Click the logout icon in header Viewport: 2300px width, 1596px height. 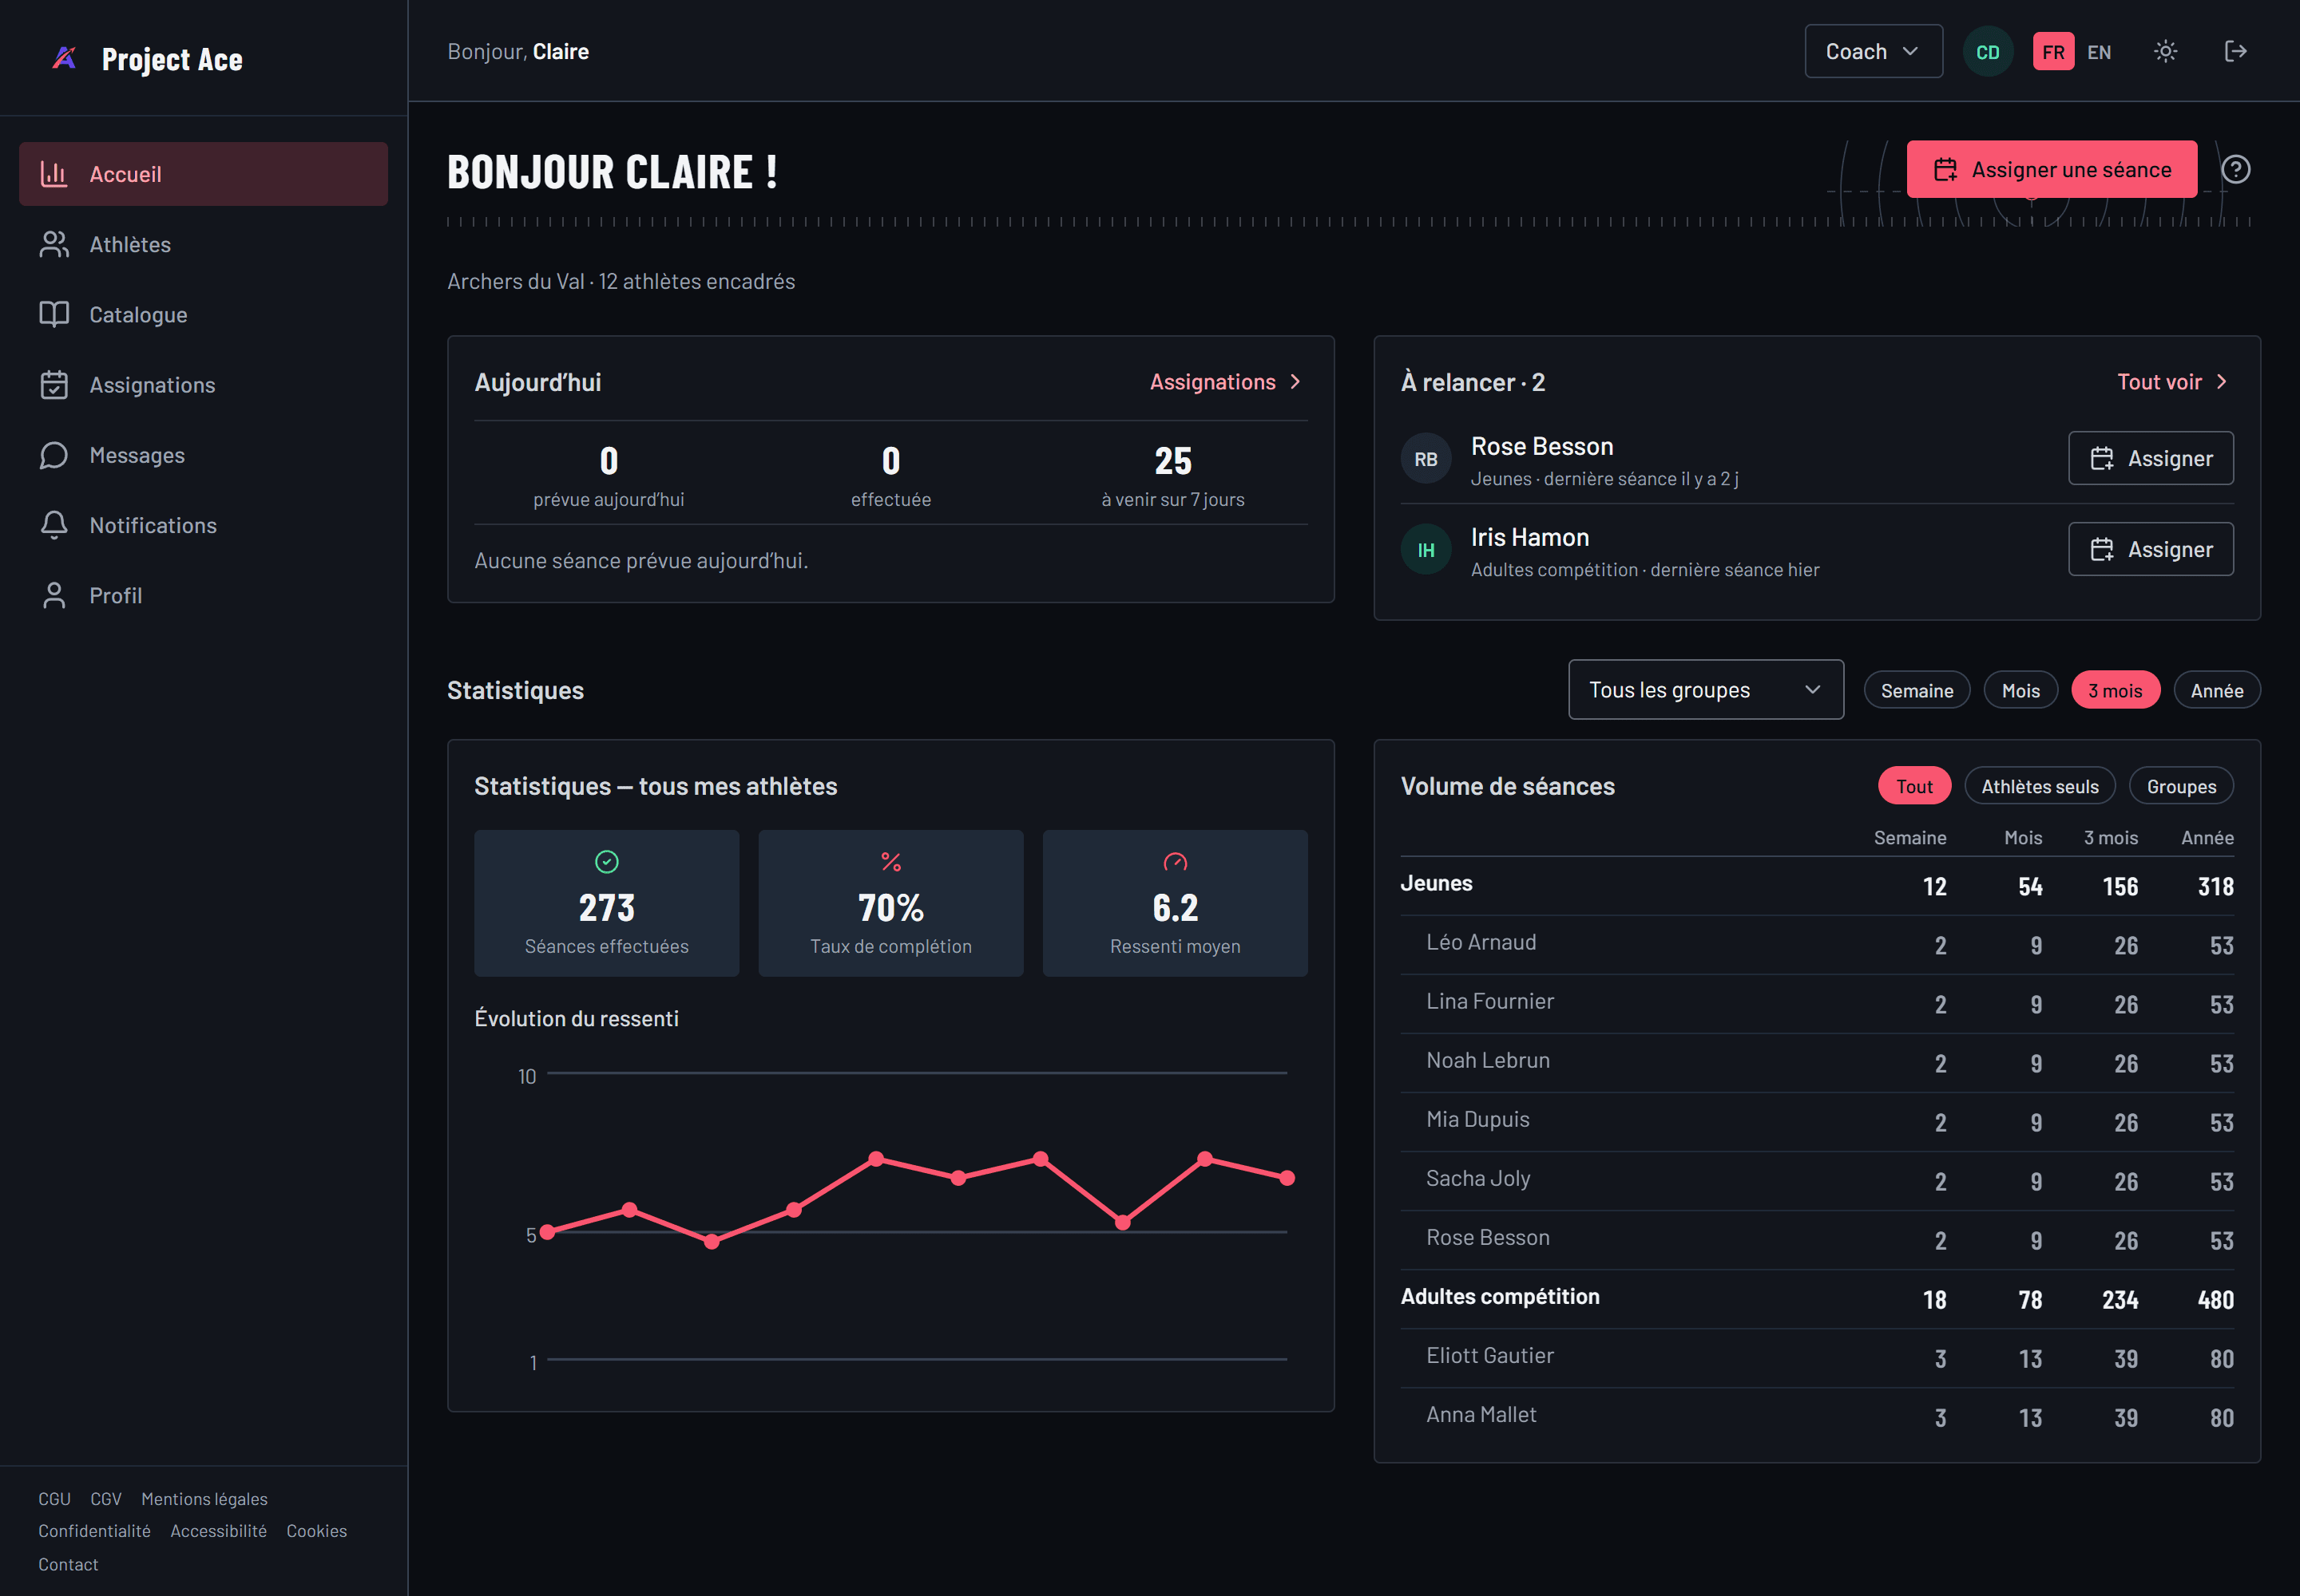point(2235,51)
